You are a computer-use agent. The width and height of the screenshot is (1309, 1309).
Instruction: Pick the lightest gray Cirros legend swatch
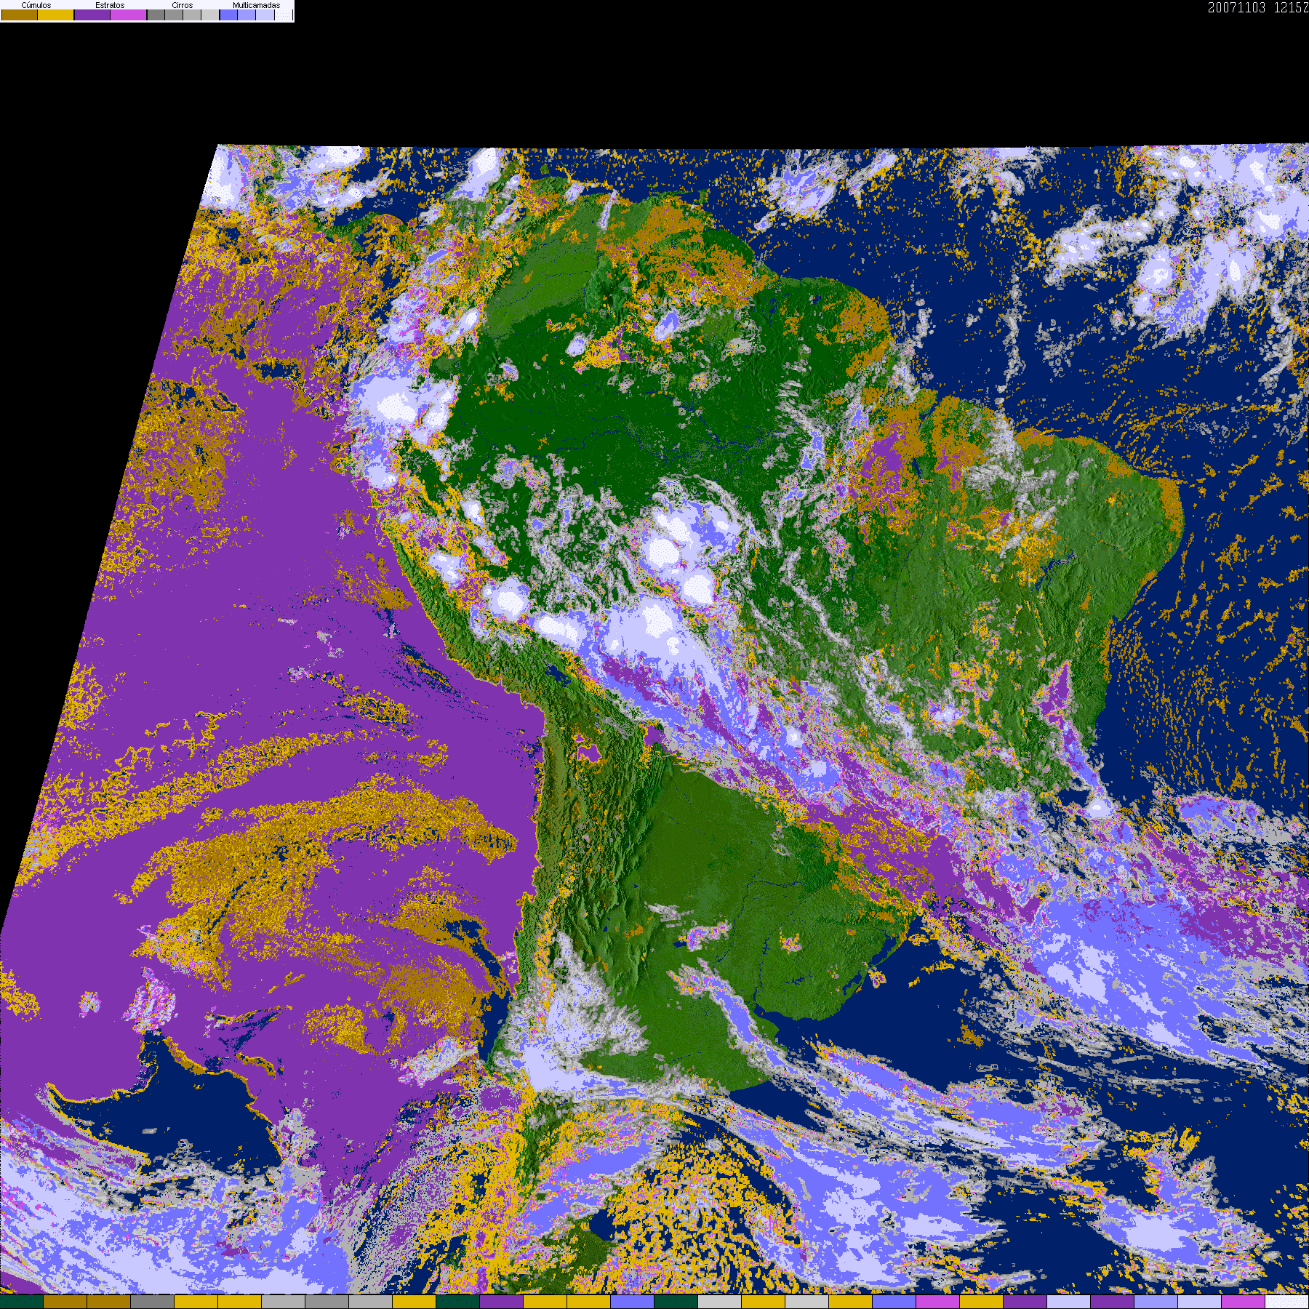tap(210, 15)
